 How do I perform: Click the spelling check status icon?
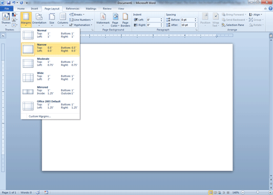pyautogui.click(x=38, y=192)
